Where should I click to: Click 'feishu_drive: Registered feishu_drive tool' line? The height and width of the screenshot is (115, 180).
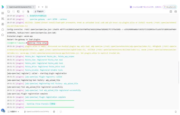click(x=45, y=67)
